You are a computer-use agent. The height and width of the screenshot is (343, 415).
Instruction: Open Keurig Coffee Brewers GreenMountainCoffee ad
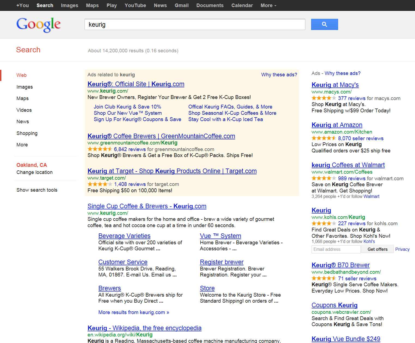161,136
